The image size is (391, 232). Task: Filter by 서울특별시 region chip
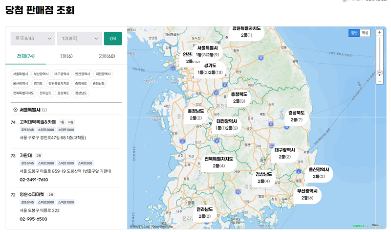click(21, 74)
